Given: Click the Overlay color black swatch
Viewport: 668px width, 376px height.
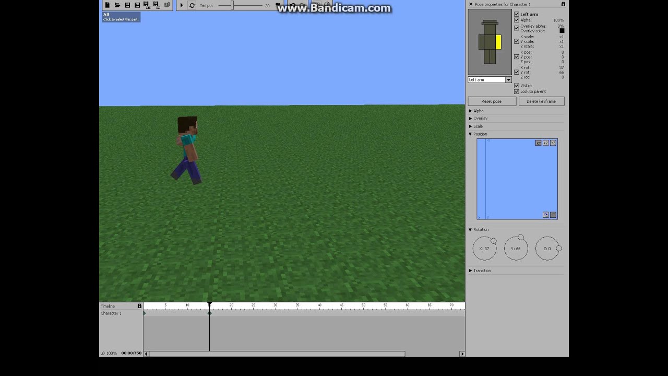Looking at the screenshot, I should (x=562, y=31).
